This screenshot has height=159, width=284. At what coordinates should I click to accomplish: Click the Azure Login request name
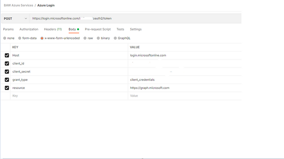pos(46,5)
